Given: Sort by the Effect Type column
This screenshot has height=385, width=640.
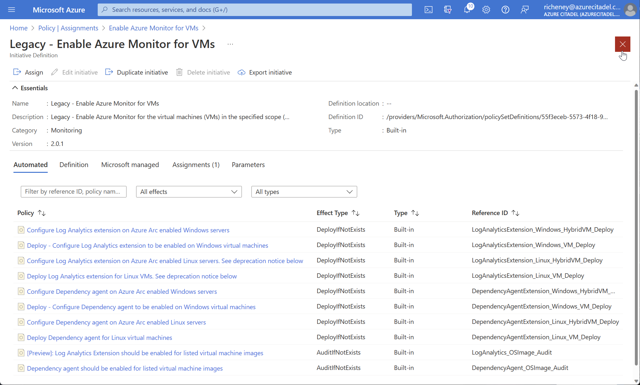Looking at the screenshot, I should click(356, 213).
